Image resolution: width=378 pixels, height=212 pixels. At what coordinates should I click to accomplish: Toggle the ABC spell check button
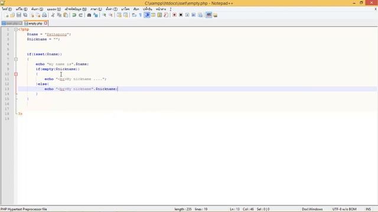click(x=208, y=15)
